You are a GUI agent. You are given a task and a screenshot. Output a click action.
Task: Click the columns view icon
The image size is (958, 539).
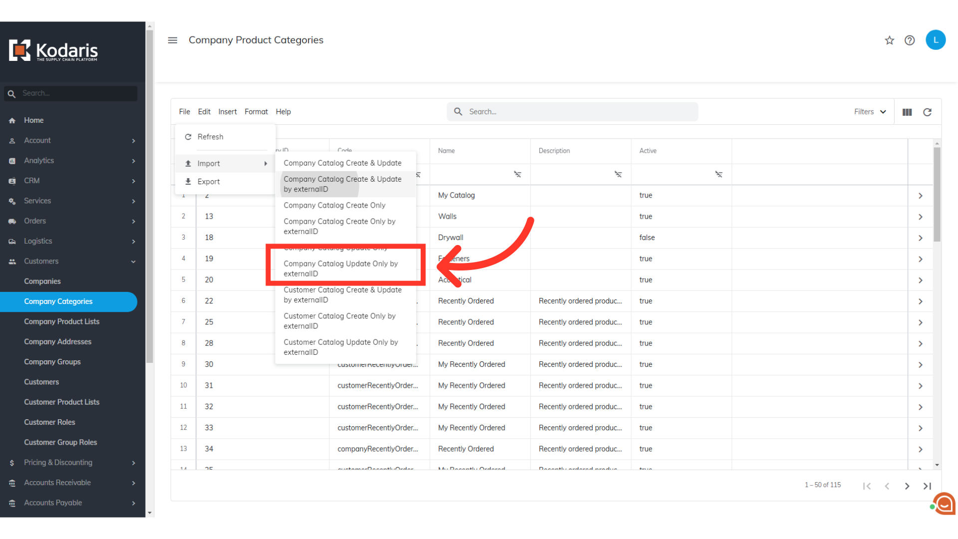tap(907, 112)
